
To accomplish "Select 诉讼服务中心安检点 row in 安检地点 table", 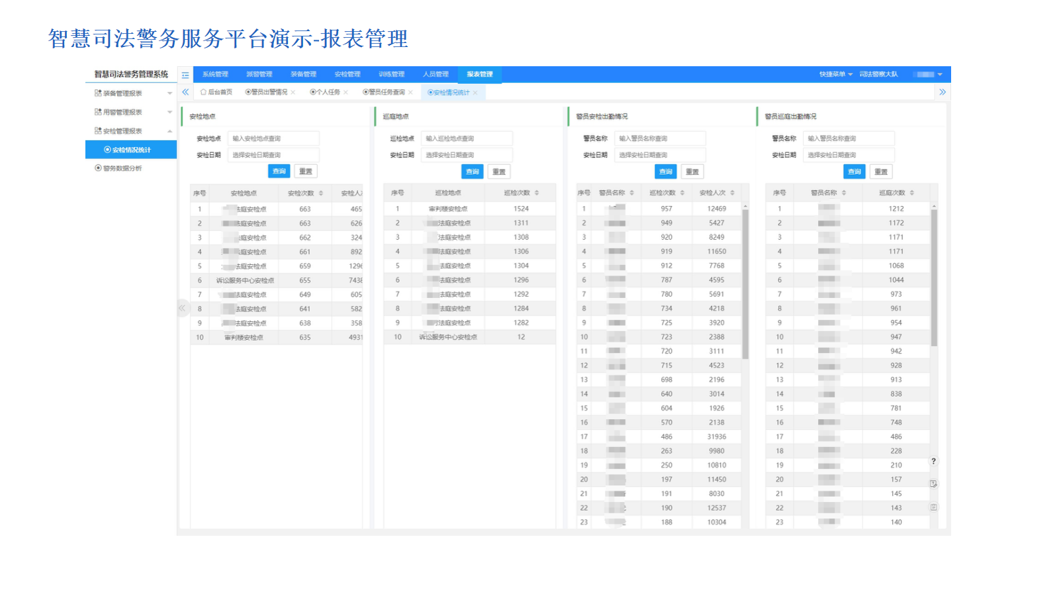I will point(276,281).
